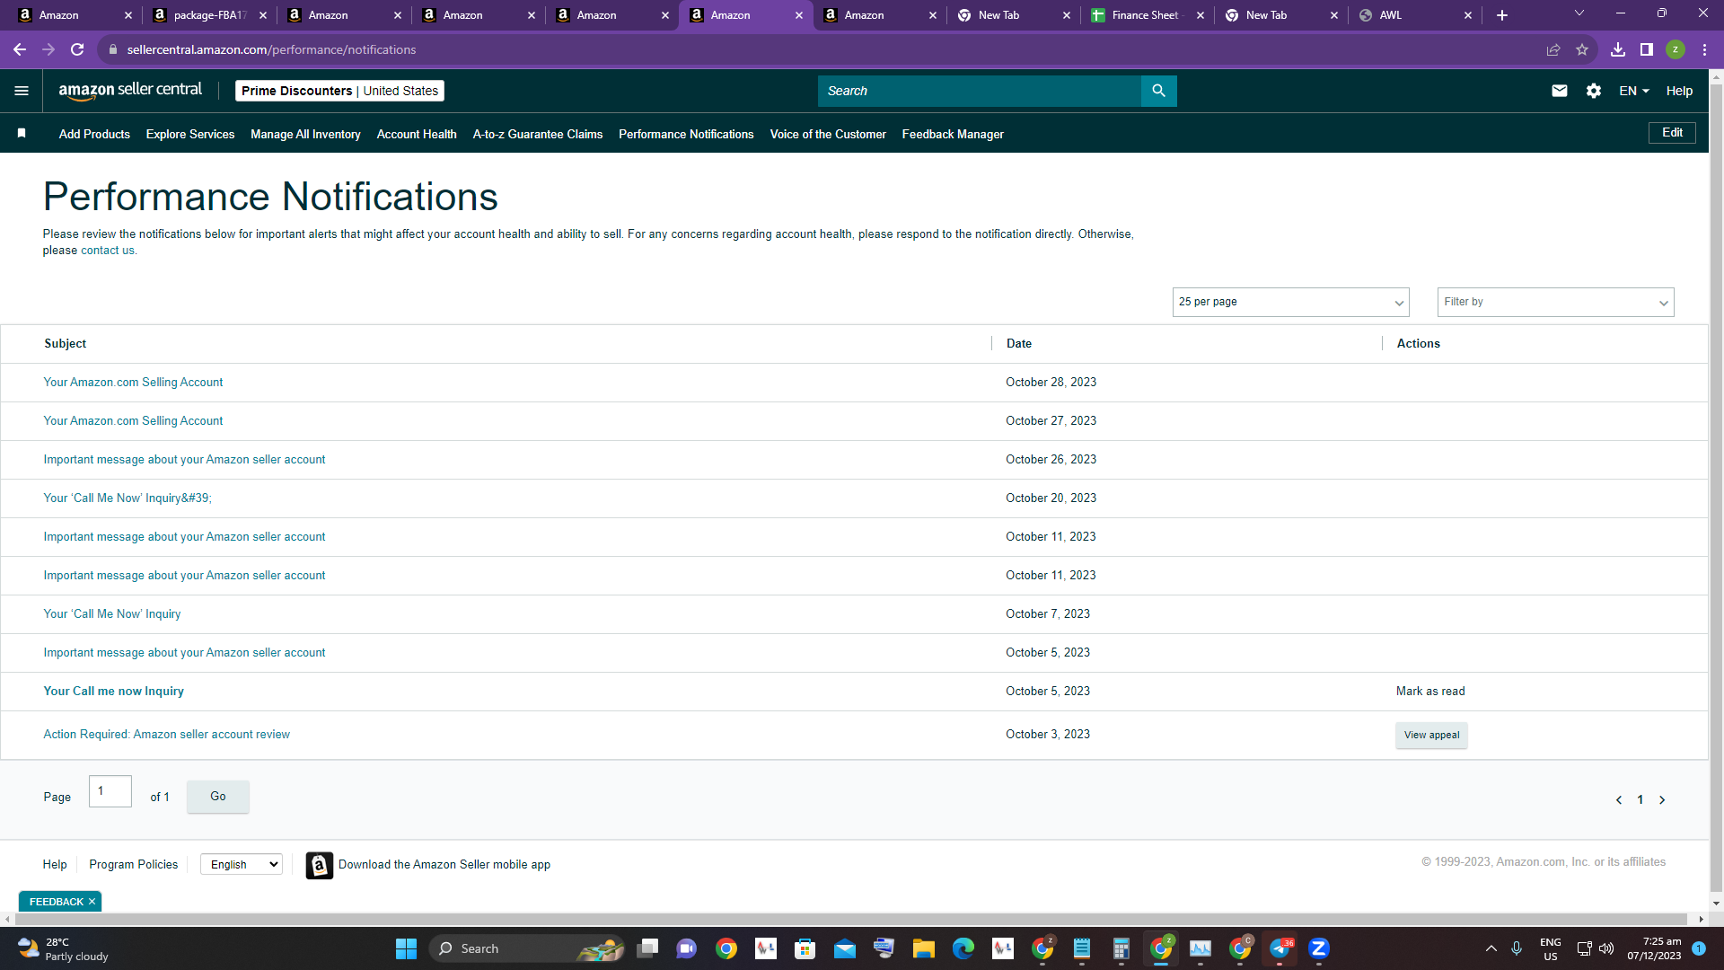This screenshot has height=970, width=1724.
Task: Close the FEEDBACK tab with its X
Action: pos(92,902)
